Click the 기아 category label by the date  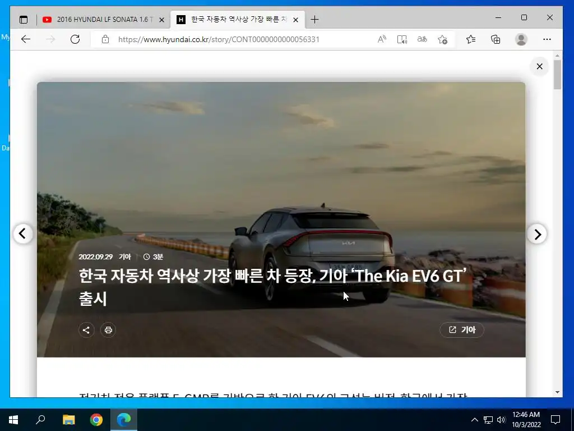point(125,257)
